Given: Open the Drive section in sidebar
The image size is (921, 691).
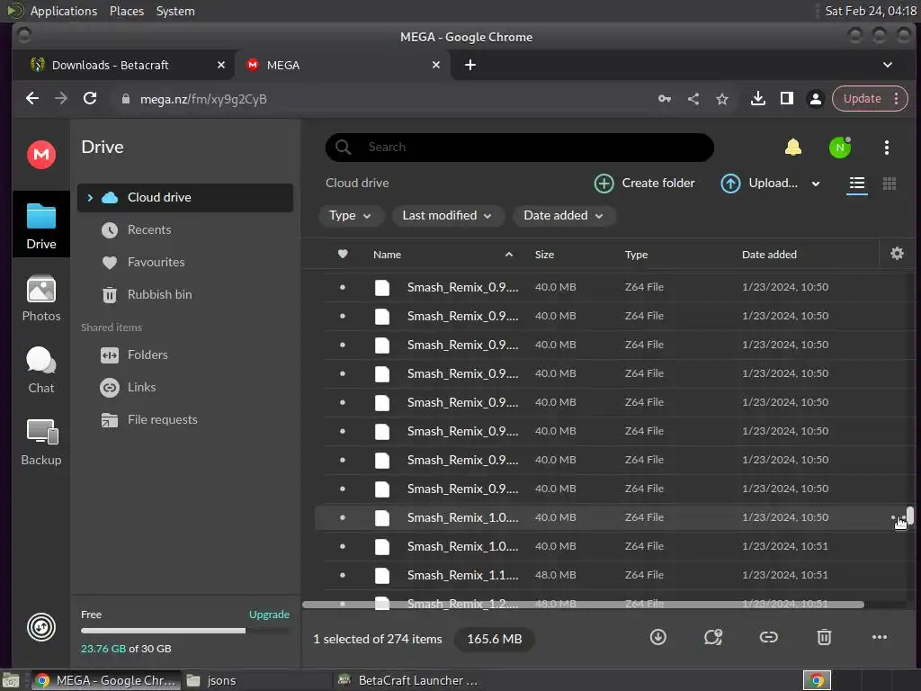Looking at the screenshot, I should pos(41,226).
